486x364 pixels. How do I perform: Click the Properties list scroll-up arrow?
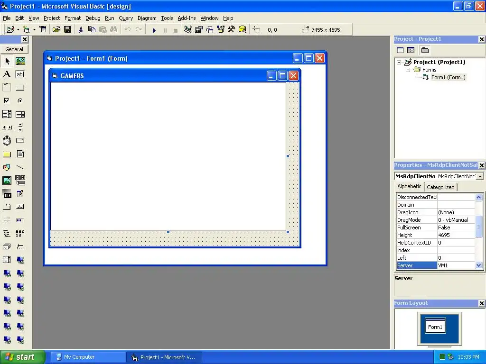coord(478,197)
